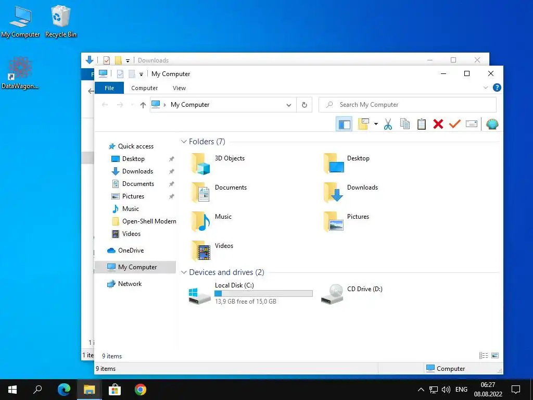Open My Computer desktop shortcut
Screen dimensions: 533x400
(20, 21)
